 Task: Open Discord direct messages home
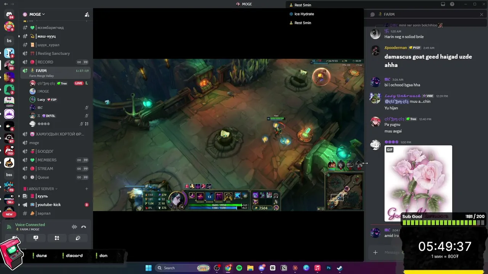[x=9, y=15]
